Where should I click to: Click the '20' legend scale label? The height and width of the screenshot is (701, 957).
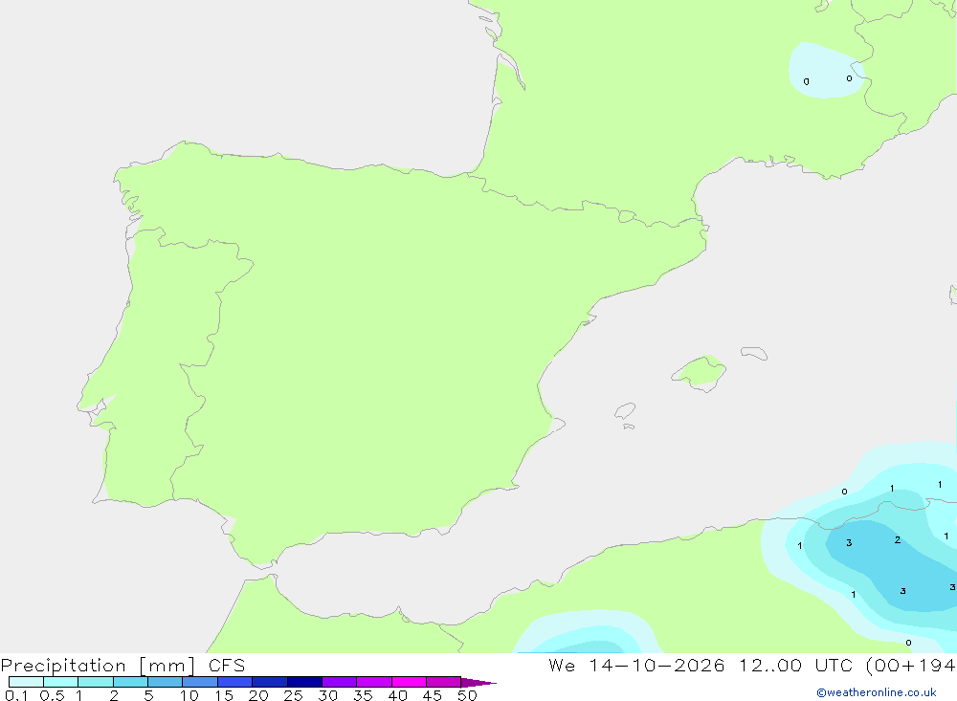click(x=258, y=695)
